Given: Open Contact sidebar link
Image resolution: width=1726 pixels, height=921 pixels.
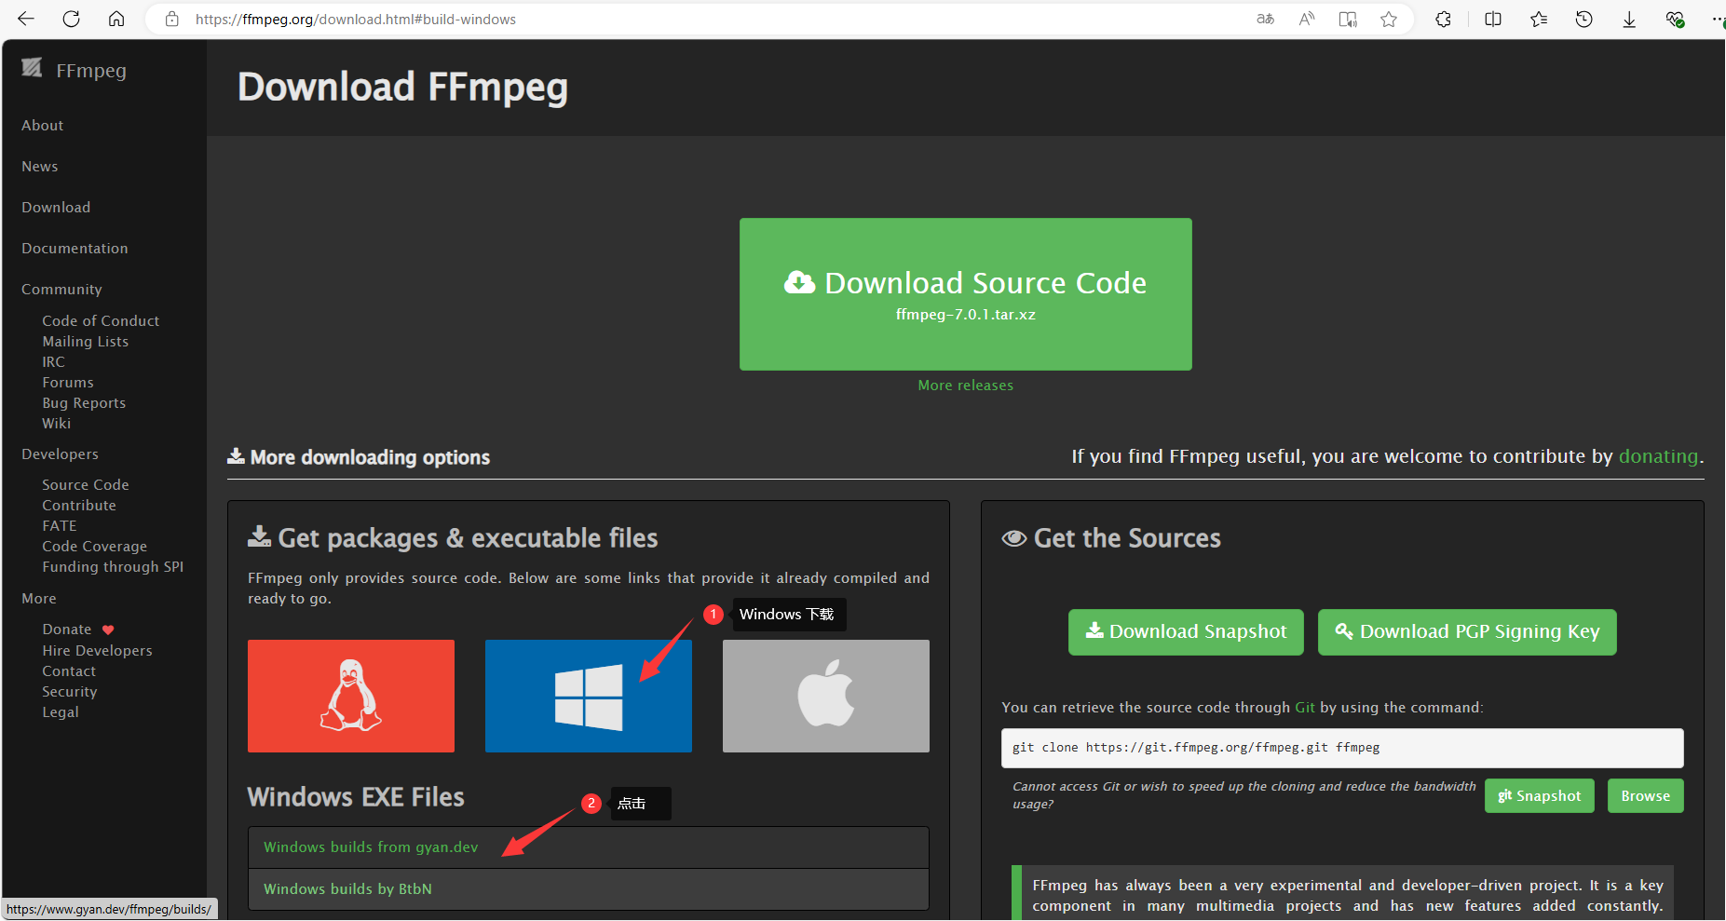Looking at the screenshot, I should click(x=69, y=671).
